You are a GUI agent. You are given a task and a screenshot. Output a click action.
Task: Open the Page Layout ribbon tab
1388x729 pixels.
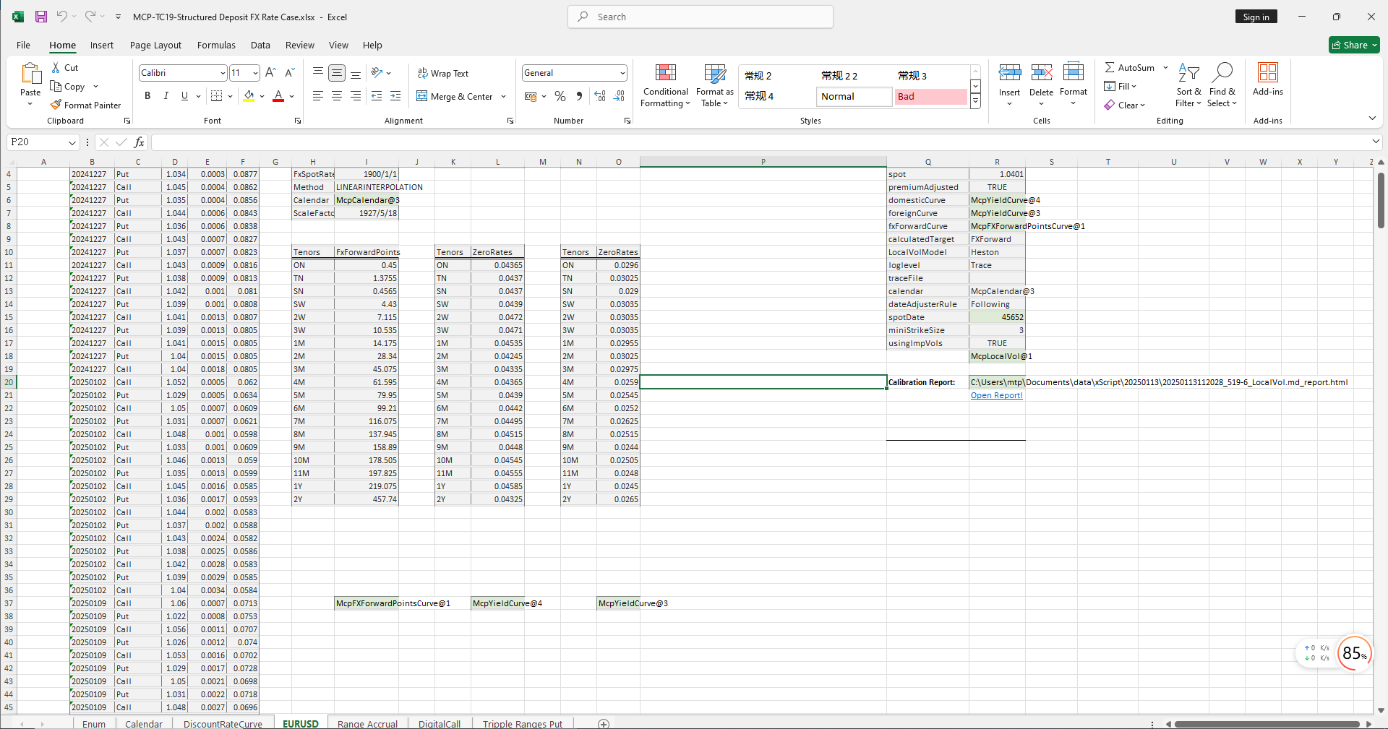coord(155,45)
